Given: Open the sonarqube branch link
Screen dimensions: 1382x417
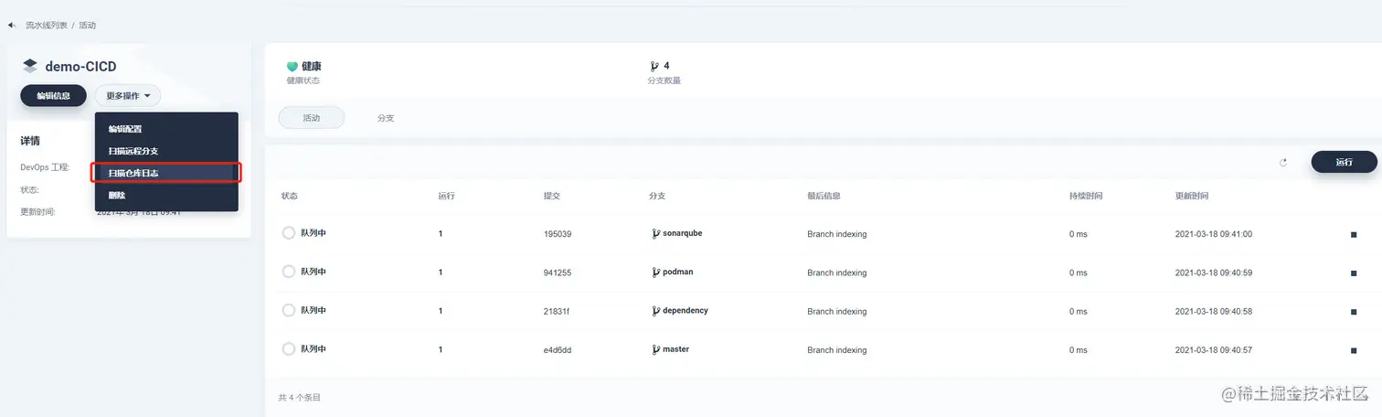Looking at the screenshot, I should point(683,233).
